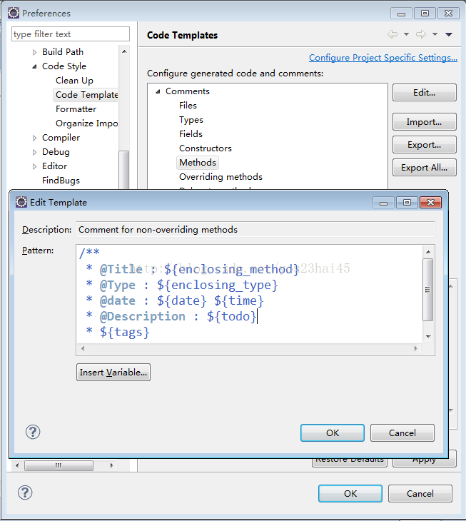Click preferences tree horizontal scrollbar thumb
This screenshot has width=466, height=521.
tap(59, 465)
